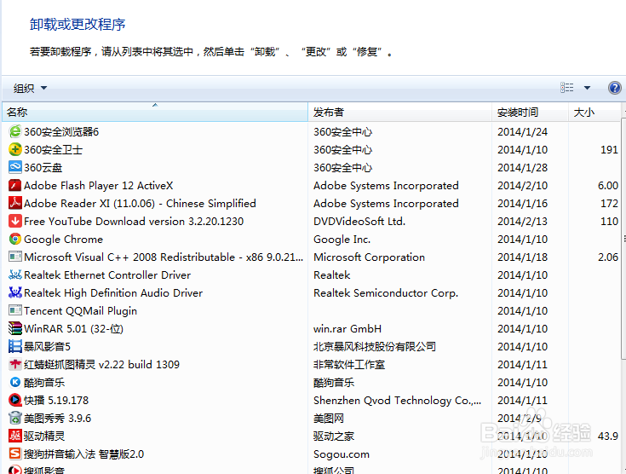Click the 卸载或更改程序 heading
626x474 pixels.
tap(78, 25)
